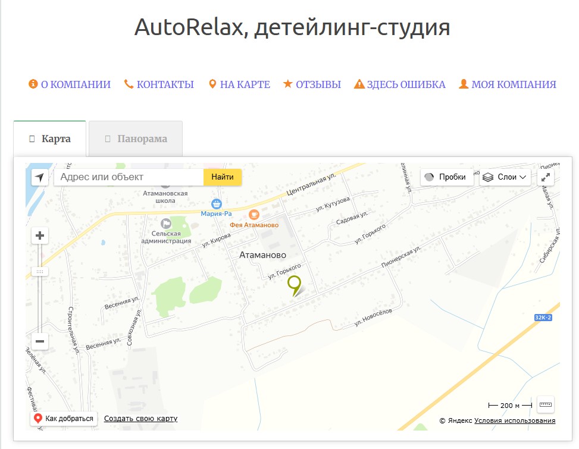Zoom in with the plus button
Viewport: 579px width, 449px height.
click(x=40, y=236)
